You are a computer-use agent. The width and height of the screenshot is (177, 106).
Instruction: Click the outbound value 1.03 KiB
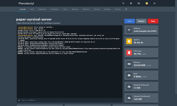(x=138, y=99)
